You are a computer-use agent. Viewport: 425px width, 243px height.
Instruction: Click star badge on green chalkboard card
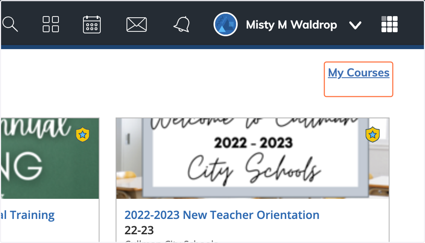click(83, 134)
